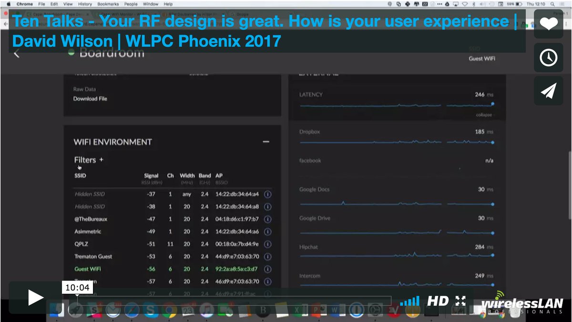Open info for -37 Hidden SSID row
The height and width of the screenshot is (322, 572).
coord(267,194)
